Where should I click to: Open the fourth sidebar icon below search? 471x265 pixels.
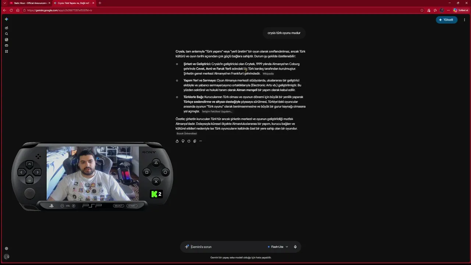(x=6, y=40)
